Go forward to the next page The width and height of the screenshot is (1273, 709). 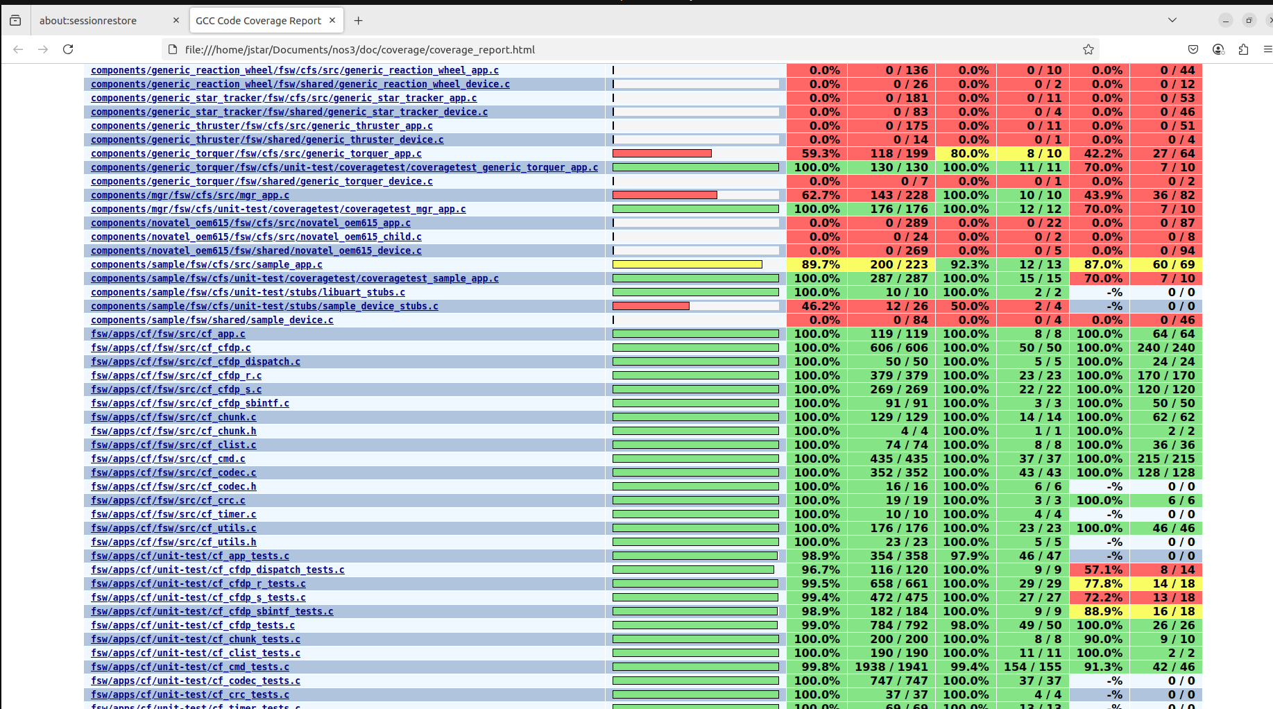43,49
